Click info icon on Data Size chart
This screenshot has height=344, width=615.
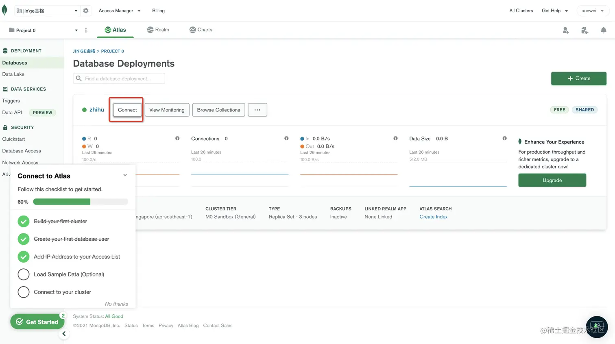pyautogui.click(x=504, y=138)
